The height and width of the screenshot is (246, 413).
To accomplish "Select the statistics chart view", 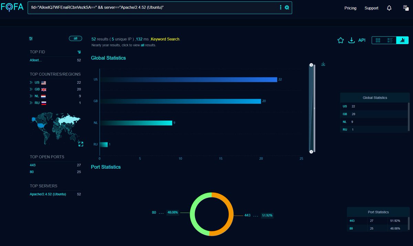I will click(402, 40).
